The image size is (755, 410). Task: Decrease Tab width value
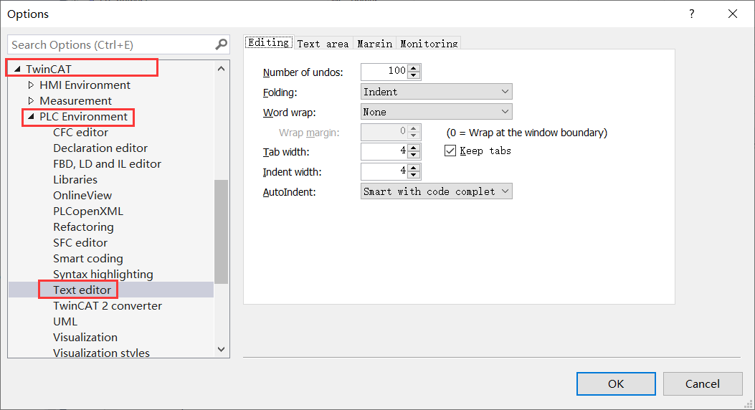414,155
